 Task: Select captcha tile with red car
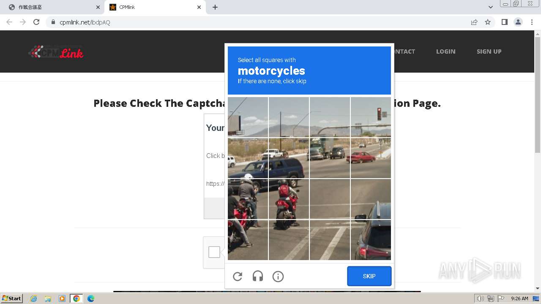click(371, 158)
